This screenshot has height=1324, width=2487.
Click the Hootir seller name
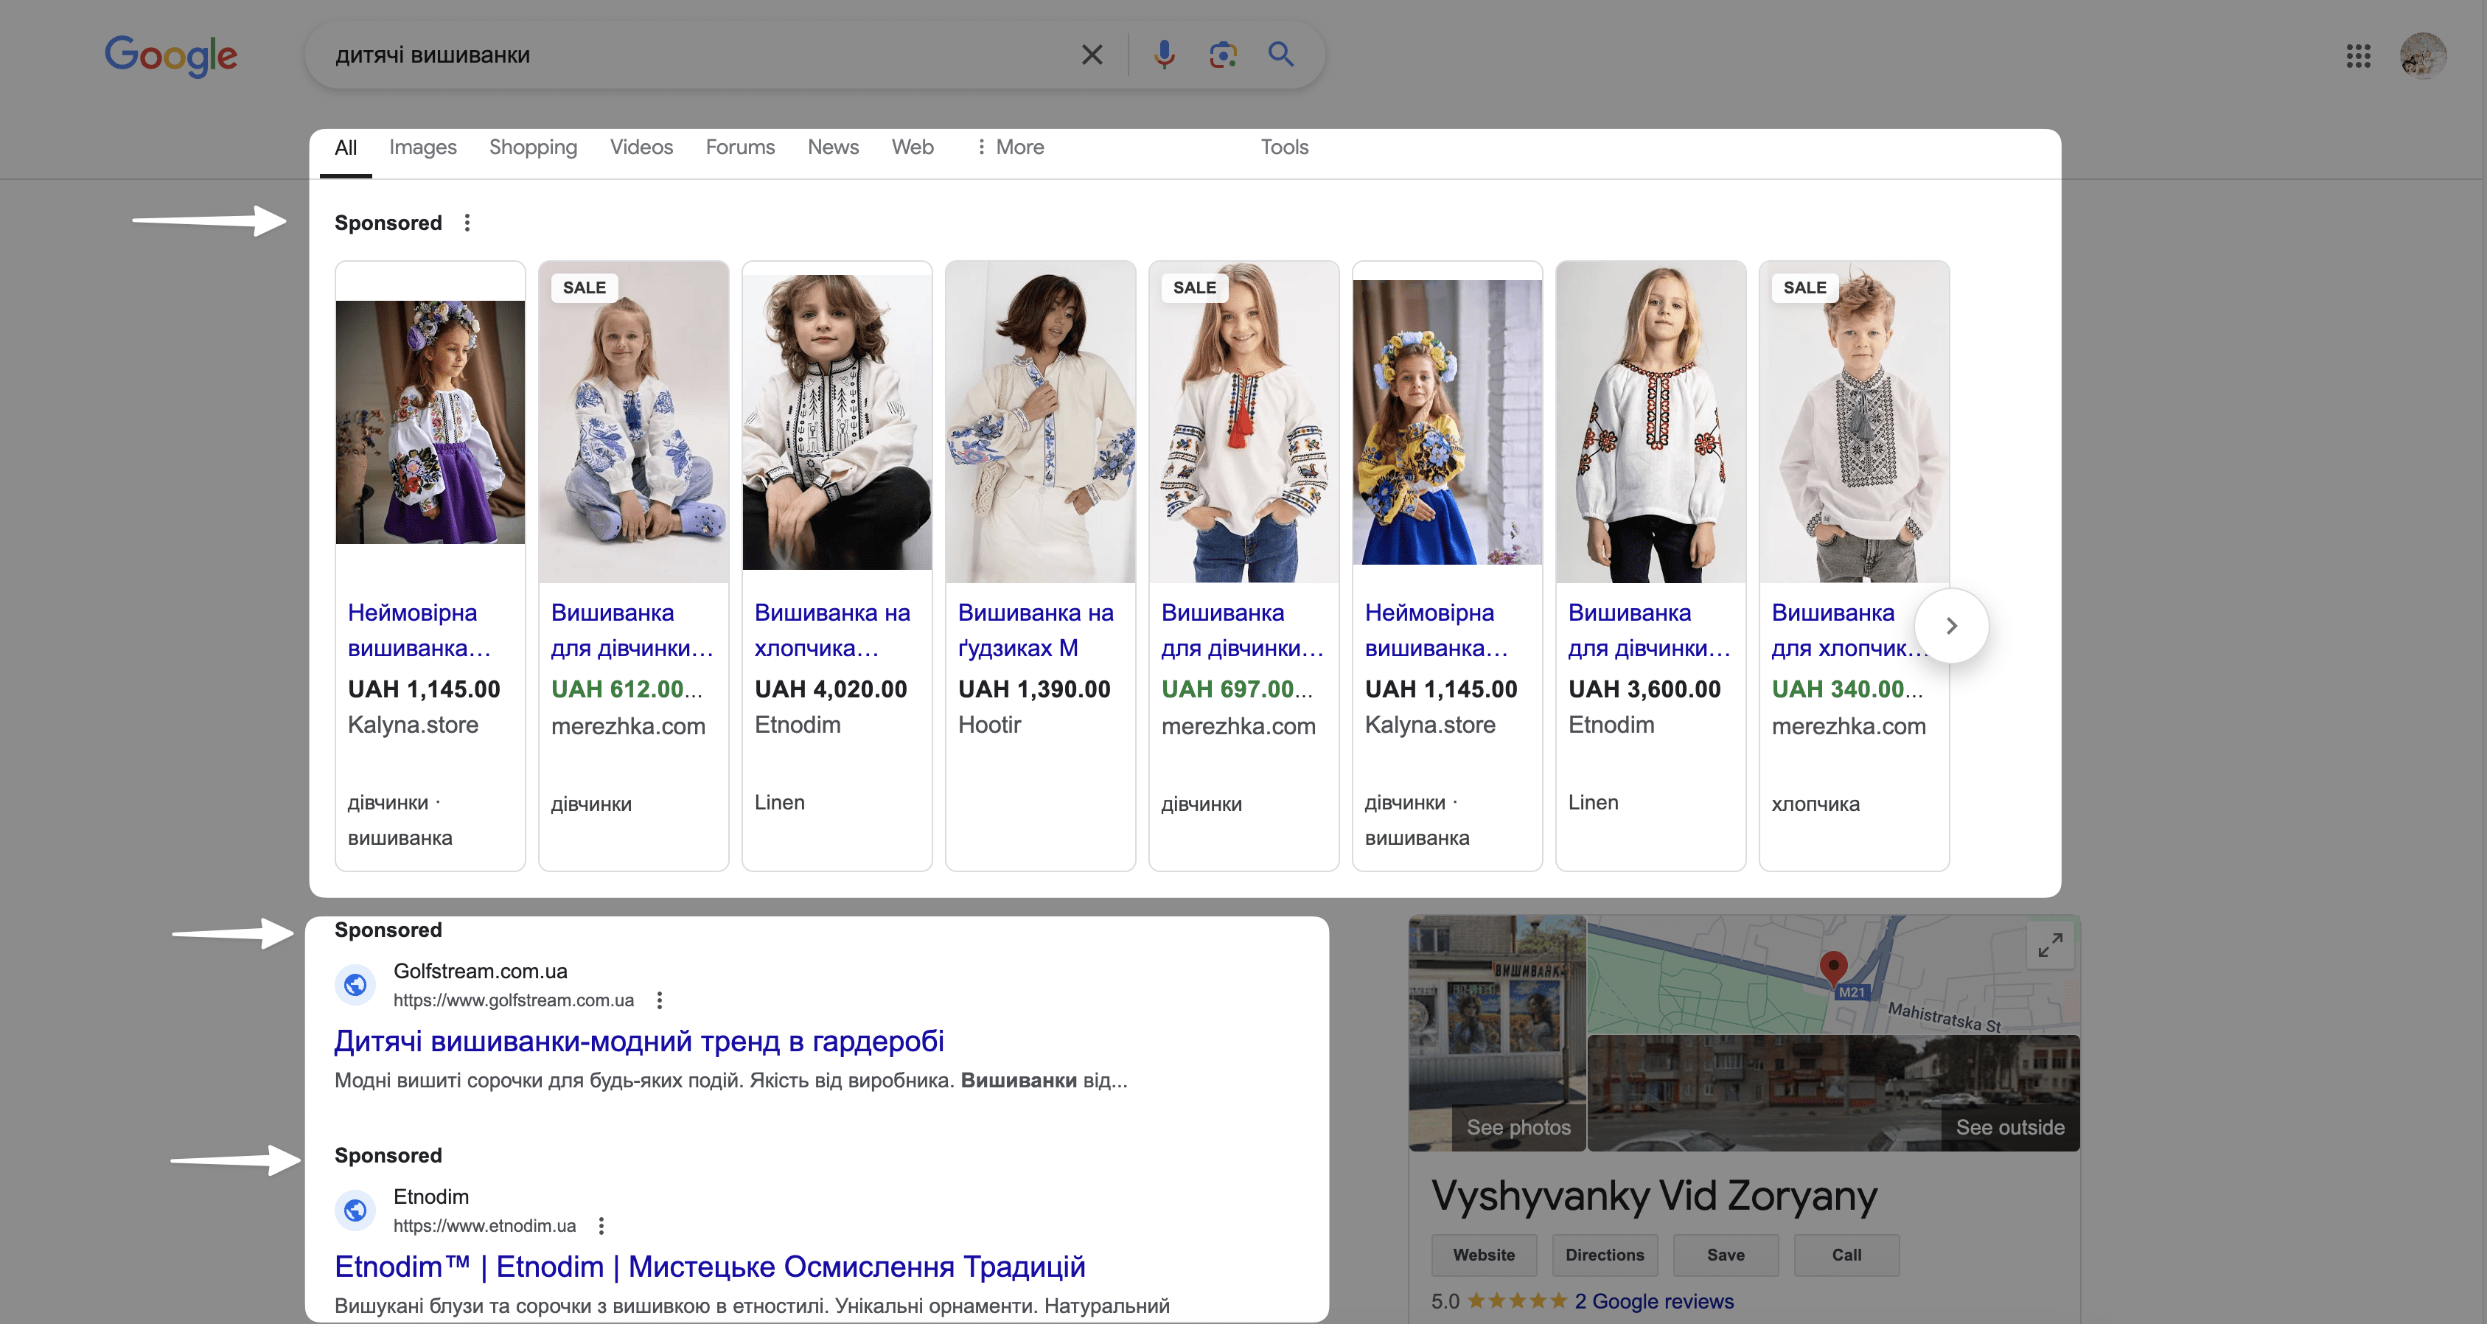click(990, 725)
